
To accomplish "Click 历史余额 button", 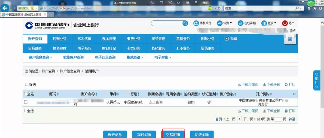I will [x=202, y=134].
